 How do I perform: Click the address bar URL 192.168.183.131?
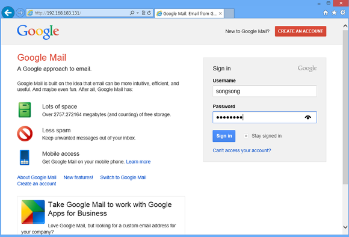pos(58,13)
